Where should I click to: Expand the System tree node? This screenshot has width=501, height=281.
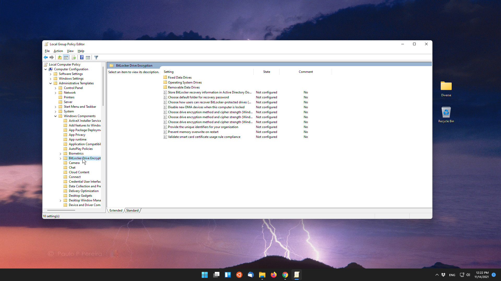[56, 111]
